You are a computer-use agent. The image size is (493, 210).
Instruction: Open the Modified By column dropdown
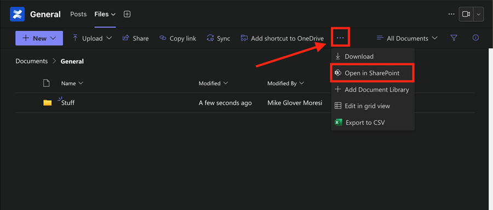click(x=286, y=84)
